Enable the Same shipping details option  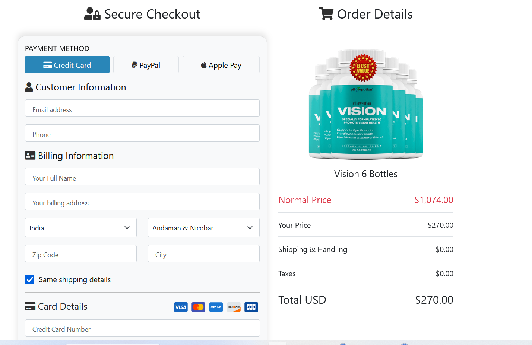(29, 279)
